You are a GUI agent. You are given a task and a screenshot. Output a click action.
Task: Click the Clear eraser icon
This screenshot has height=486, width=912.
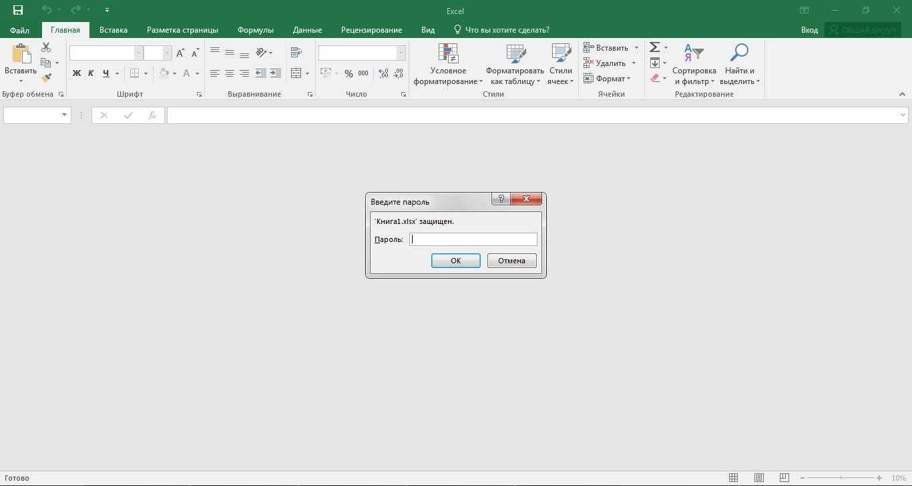[x=655, y=78]
